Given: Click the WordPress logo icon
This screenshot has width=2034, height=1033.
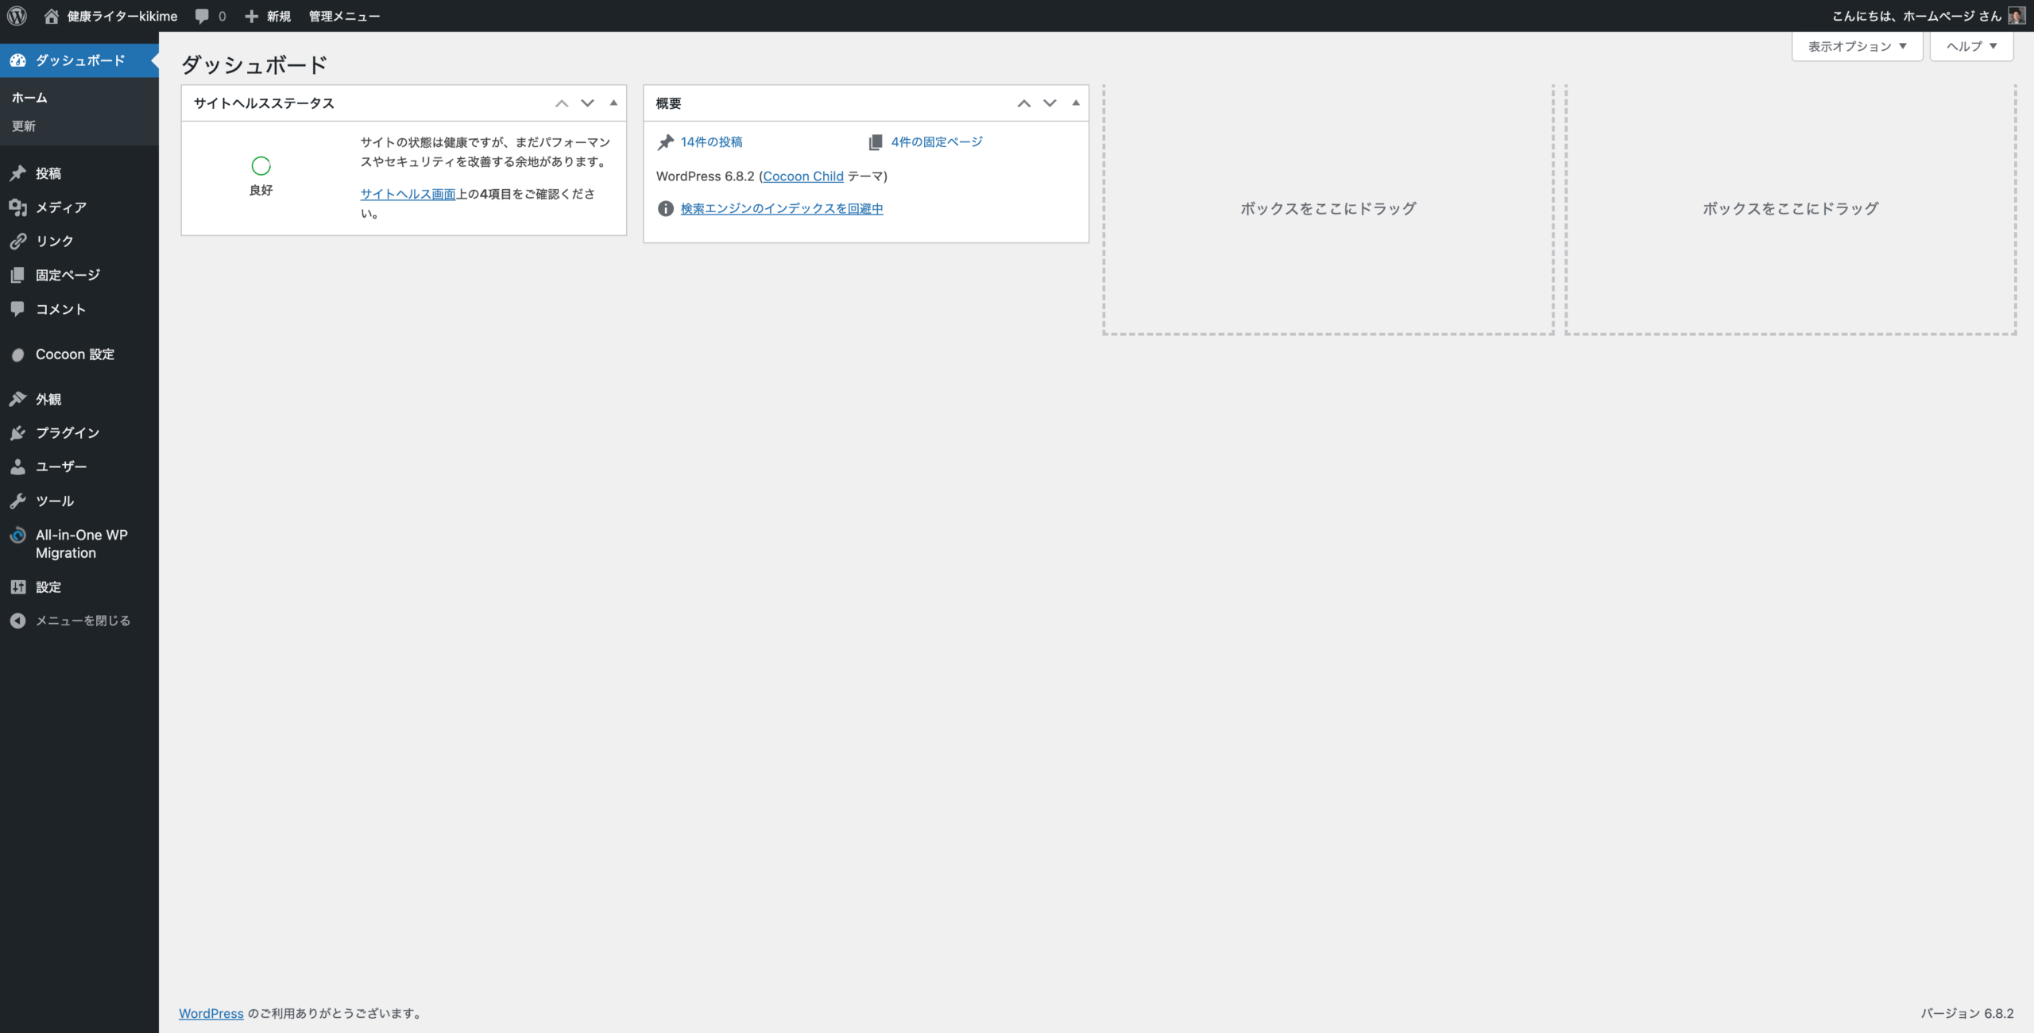Looking at the screenshot, I should click(x=17, y=16).
